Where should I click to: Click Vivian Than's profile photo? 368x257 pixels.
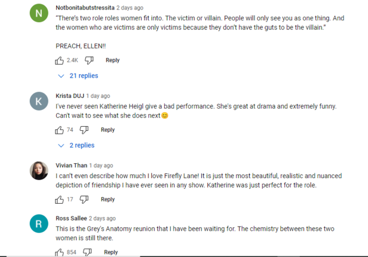pyautogui.click(x=39, y=171)
